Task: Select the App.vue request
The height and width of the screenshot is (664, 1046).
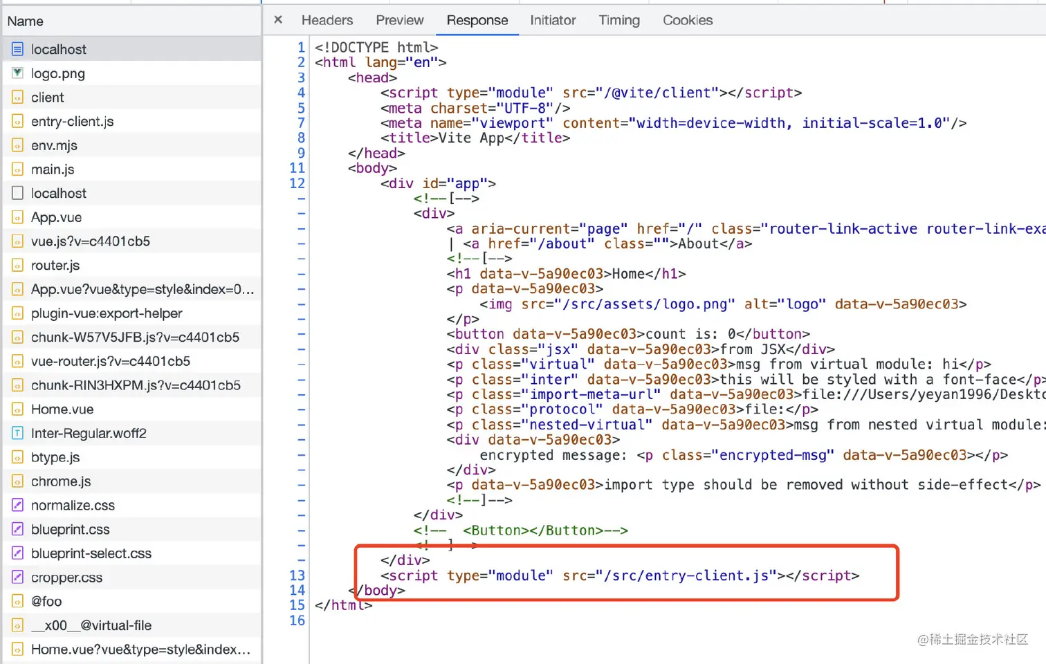Action: pos(131,217)
